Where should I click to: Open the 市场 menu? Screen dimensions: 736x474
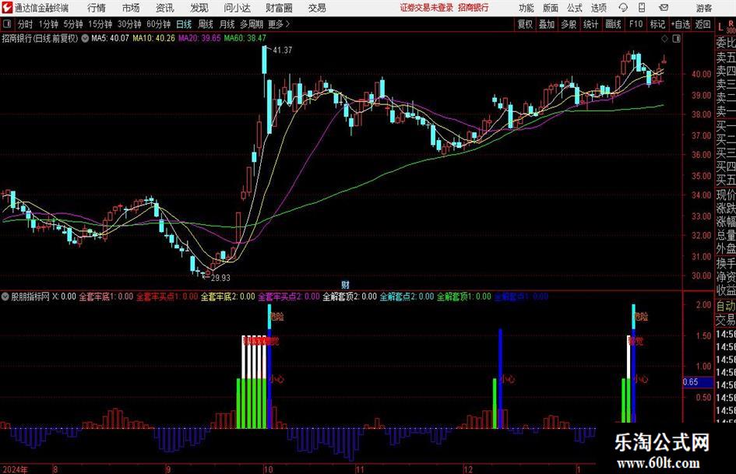click(x=131, y=8)
